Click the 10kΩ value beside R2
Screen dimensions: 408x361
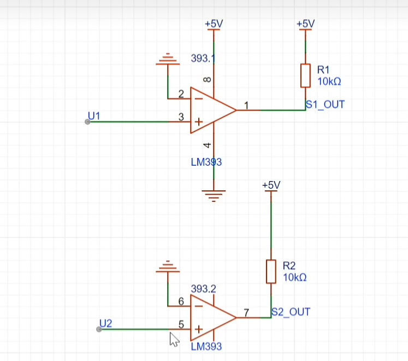pyautogui.click(x=295, y=278)
